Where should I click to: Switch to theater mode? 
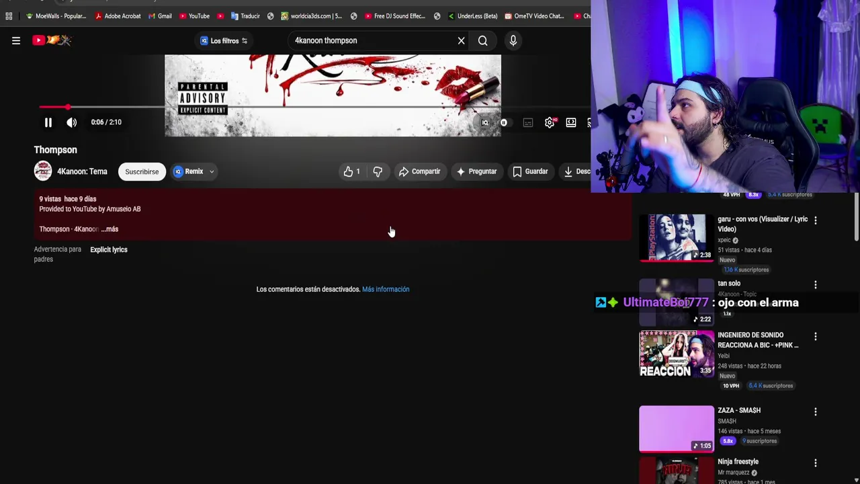570,122
